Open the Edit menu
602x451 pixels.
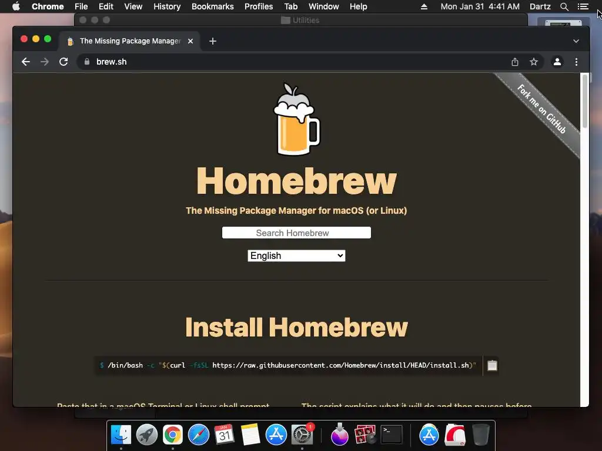(x=106, y=6)
